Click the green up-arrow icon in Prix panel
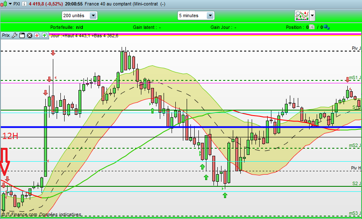 tap(44, 36)
